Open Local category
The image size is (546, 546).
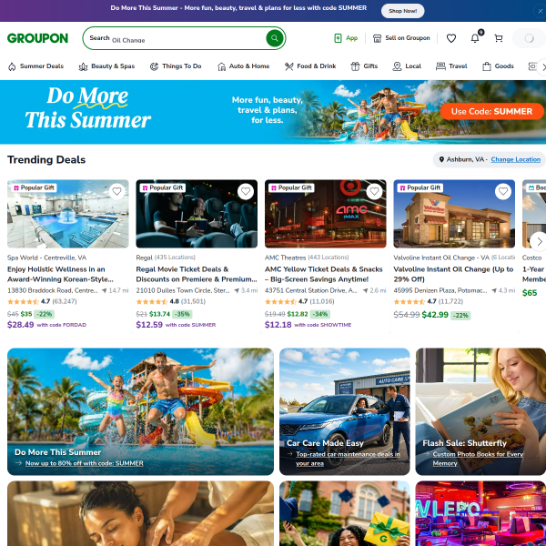(407, 66)
